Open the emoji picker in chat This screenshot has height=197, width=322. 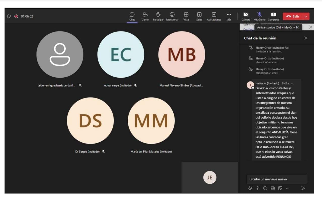pos(265,188)
